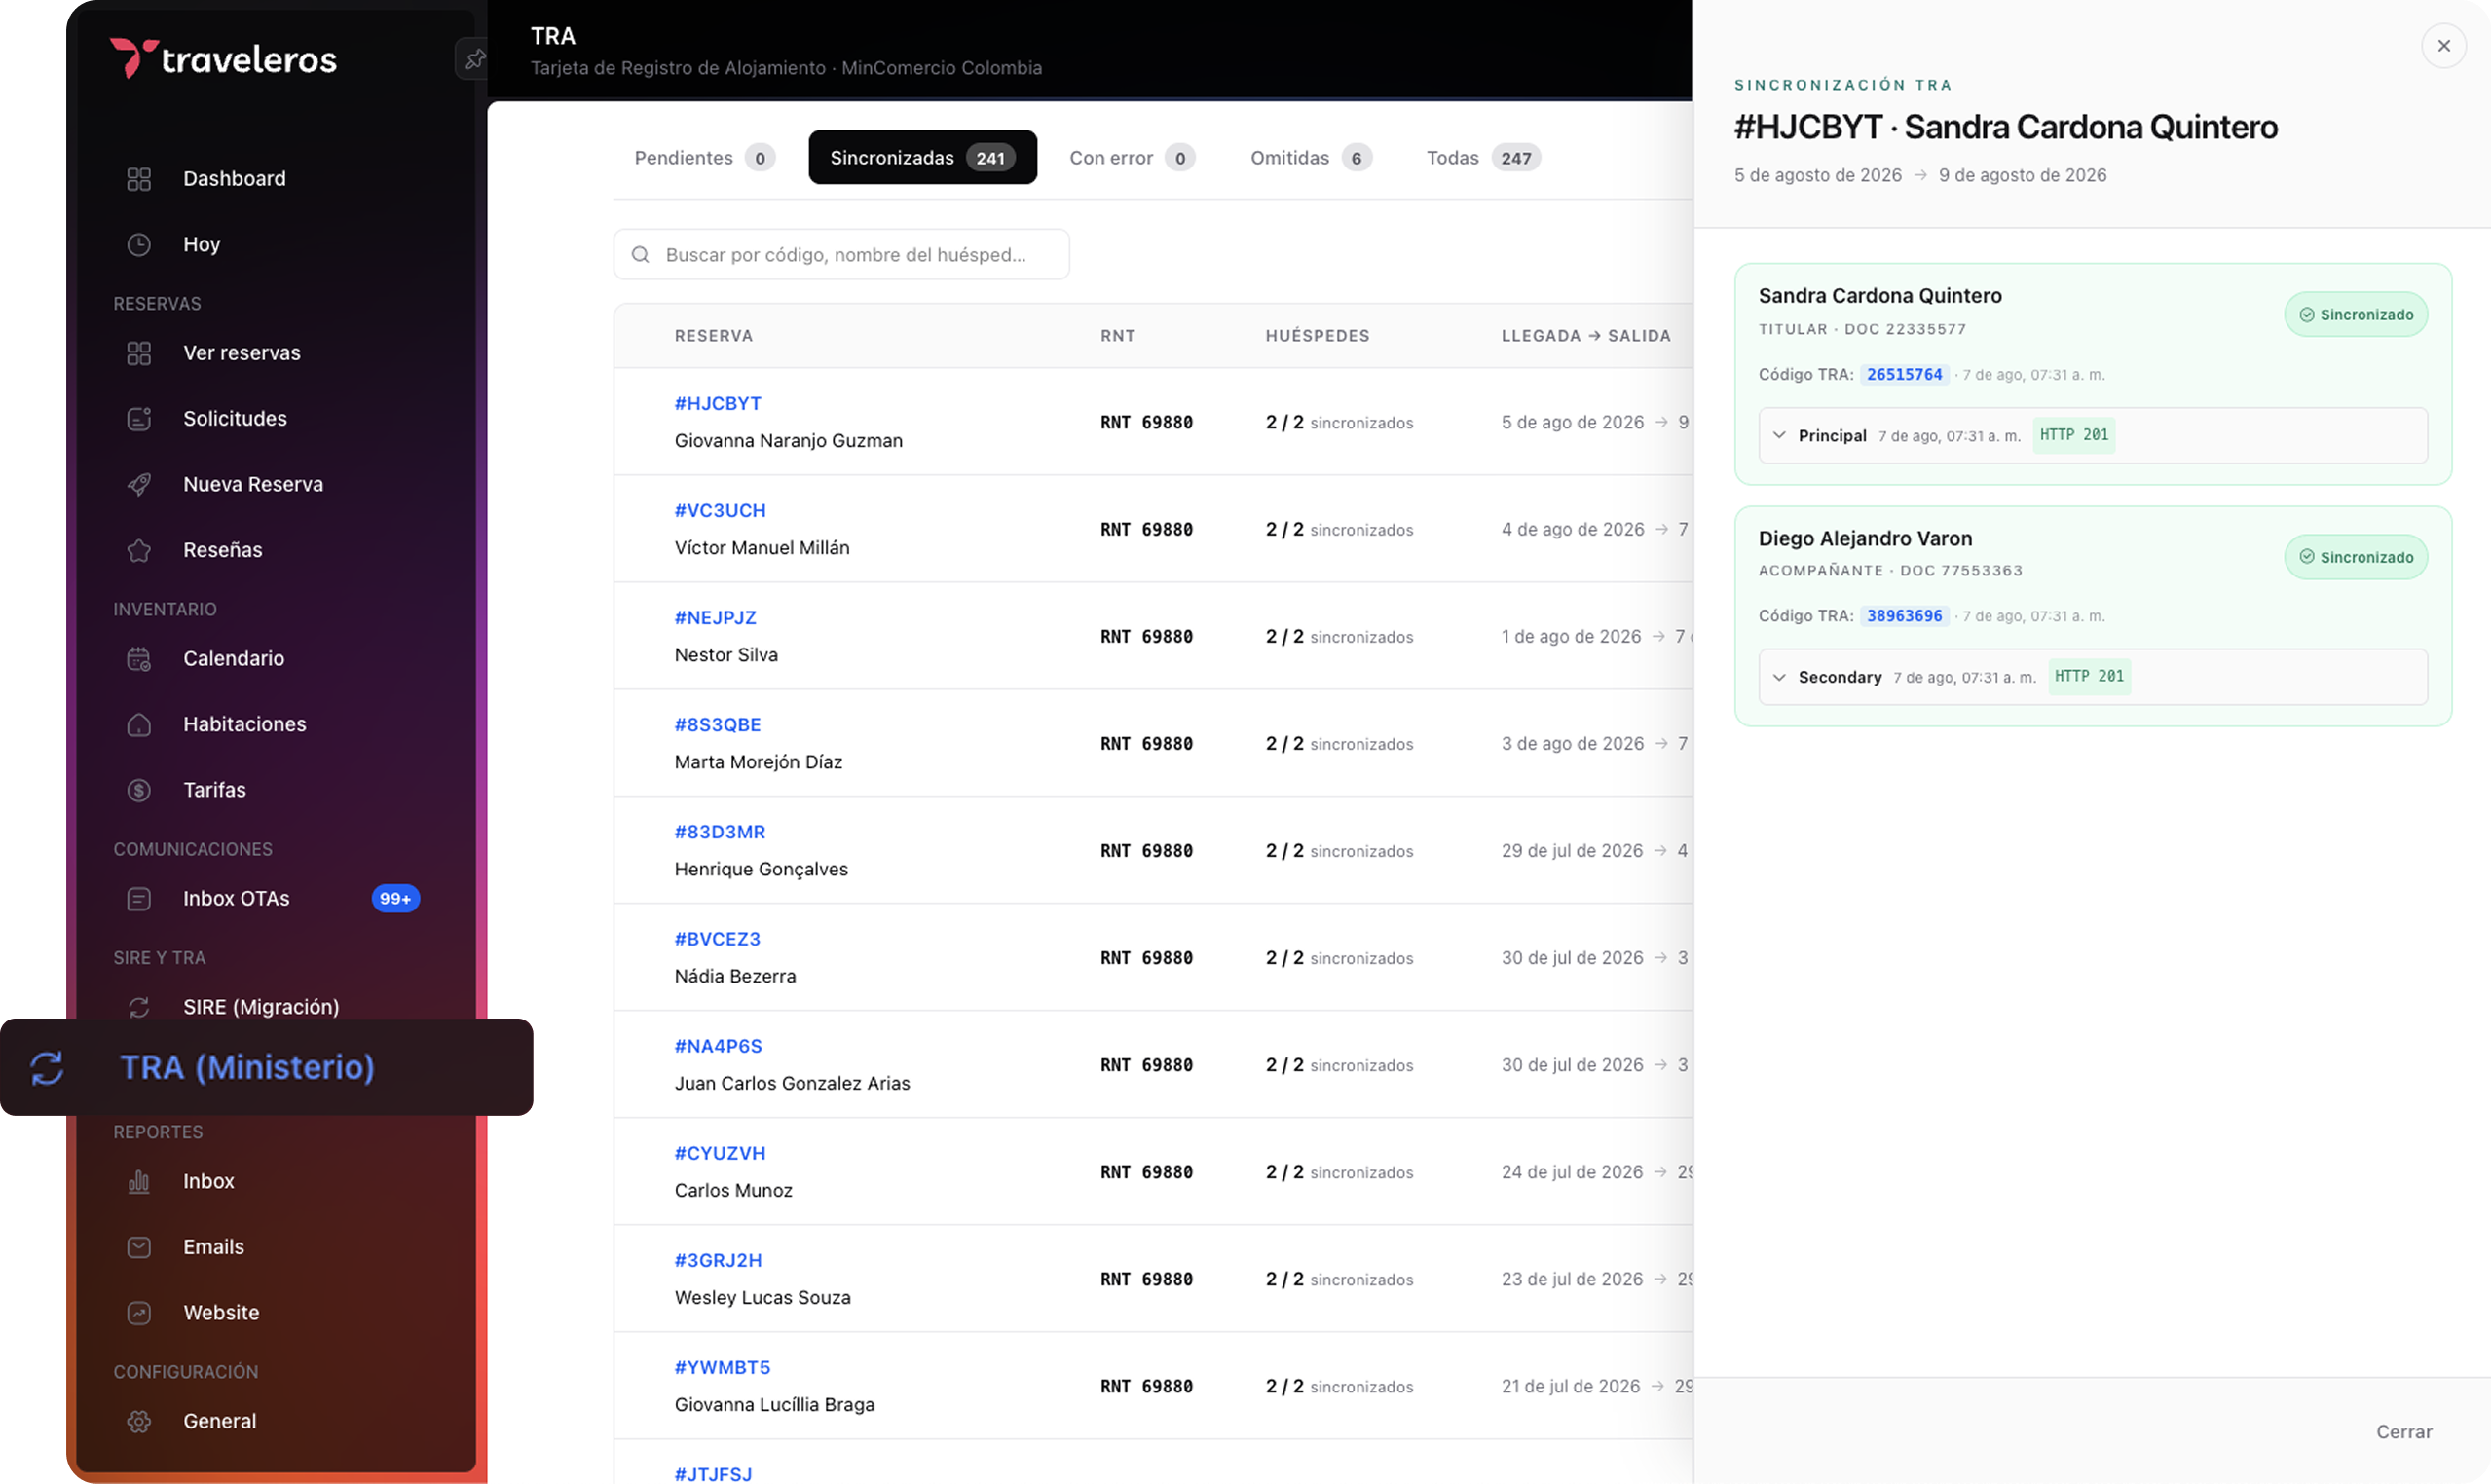Click TRA code 26515764
This screenshot has height=1484, width=2492.
click(x=1904, y=375)
